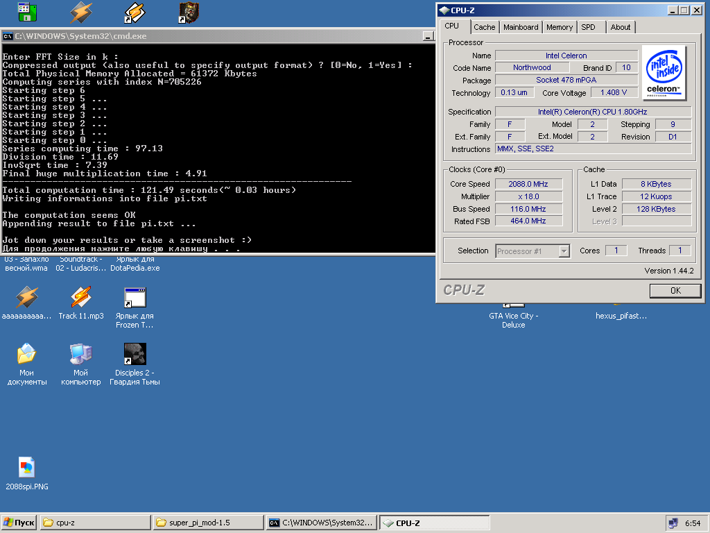
Task: Click the Instructions field MMX, SSE, SSE2
Action: click(x=593, y=149)
